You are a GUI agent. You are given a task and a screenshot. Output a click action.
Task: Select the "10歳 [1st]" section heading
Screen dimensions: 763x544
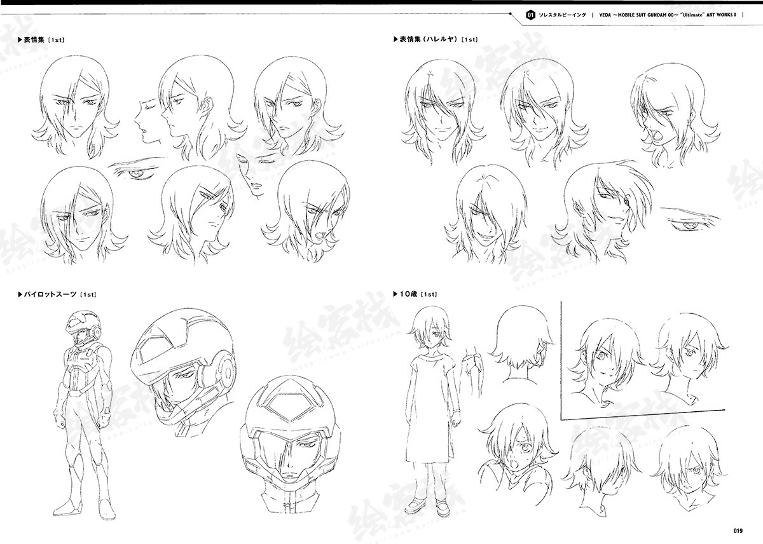coord(416,294)
